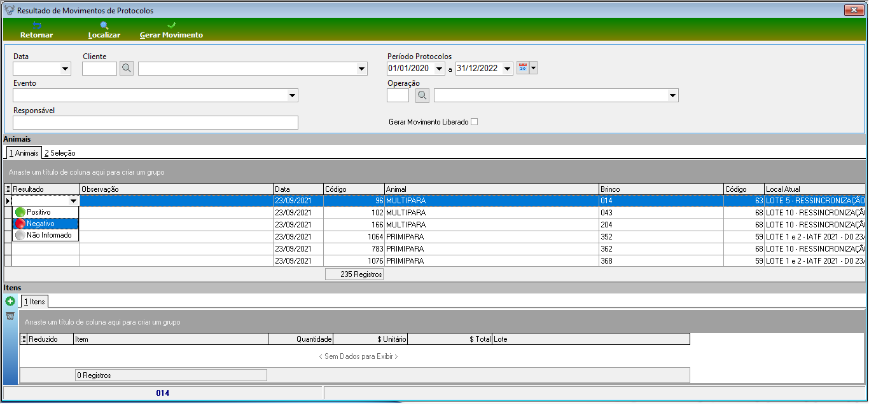Click the Brinco cell 352
The height and width of the screenshot is (404, 869).
(x=661, y=236)
